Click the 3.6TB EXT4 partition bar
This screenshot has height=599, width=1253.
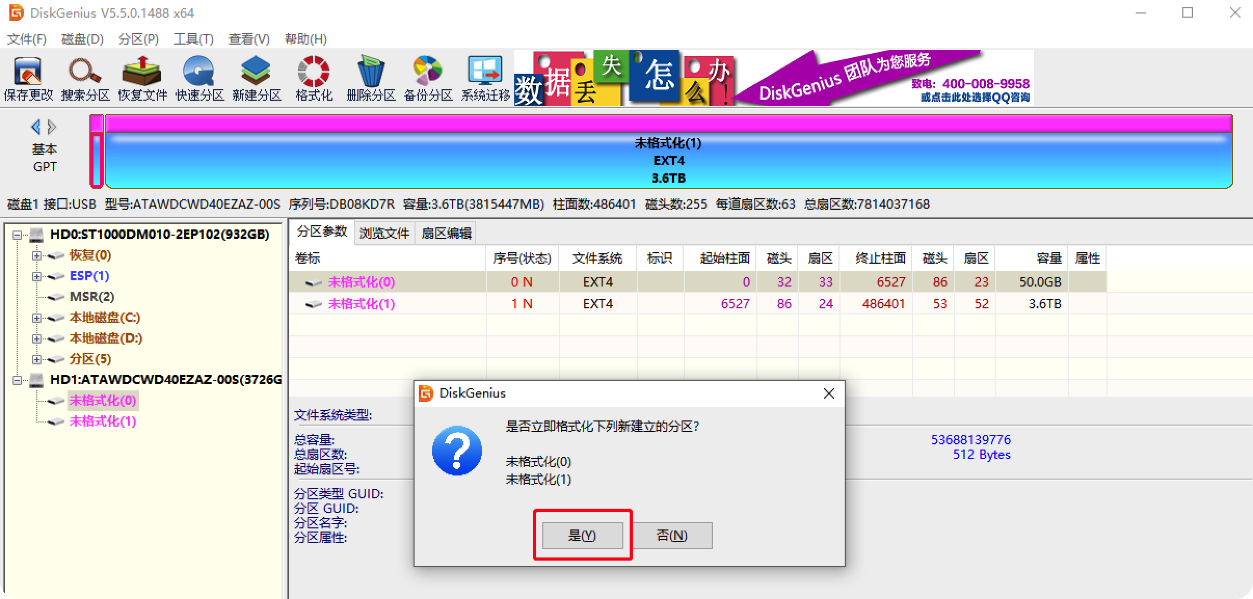tap(668, 152)
